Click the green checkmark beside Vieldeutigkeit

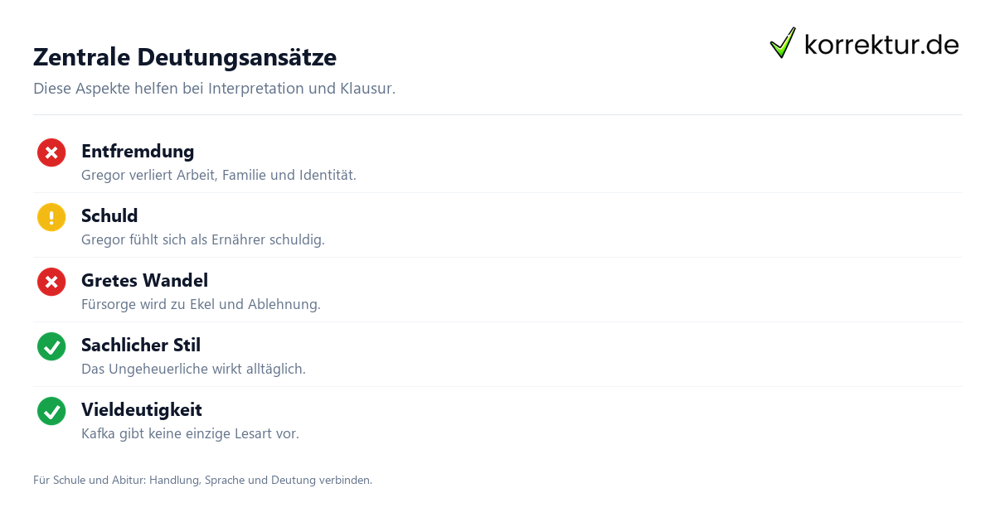(51, 411)
